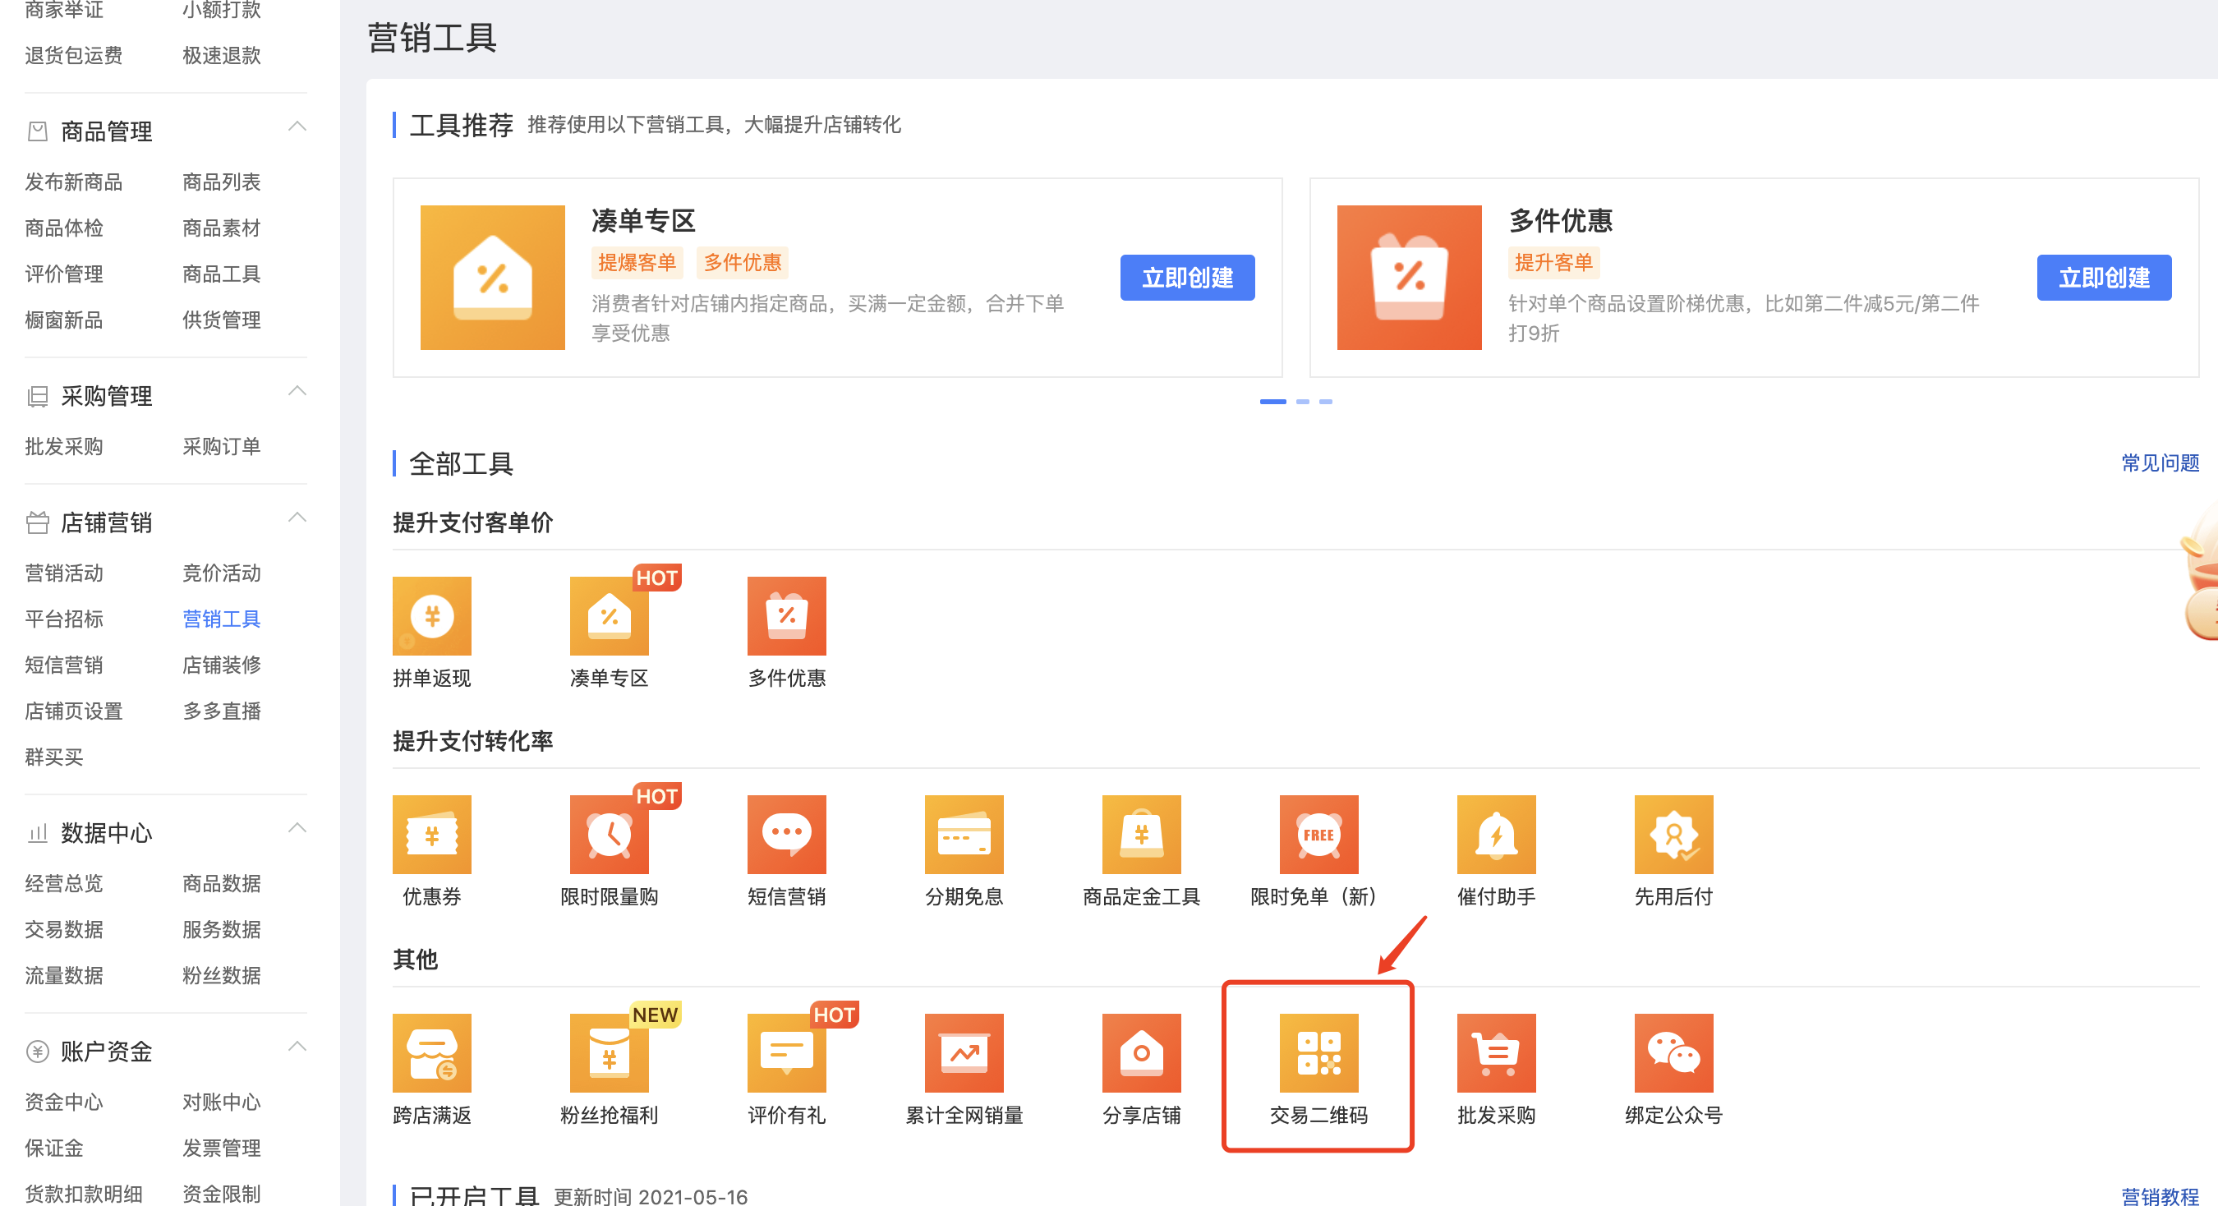Open the 分享店铺 icon
2218x1206 pixels.
click(1141, 1052)
